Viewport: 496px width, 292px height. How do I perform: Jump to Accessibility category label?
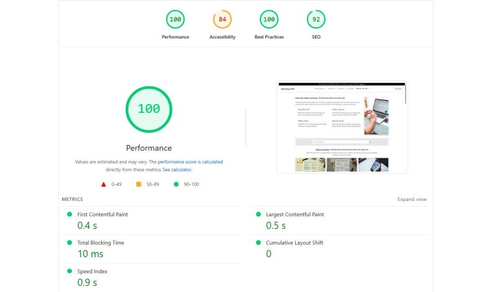pyautogui.click(x=223, y=37)
